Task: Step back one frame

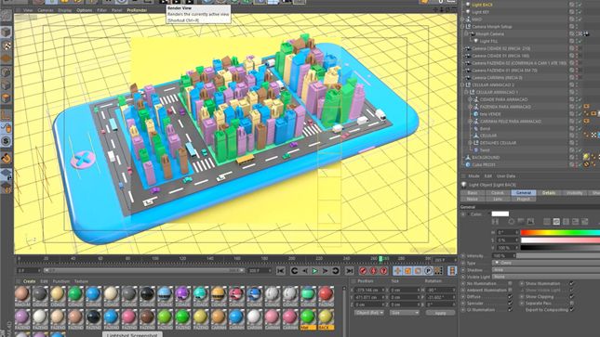Action: pyautogui.click(x=304, y=271)
